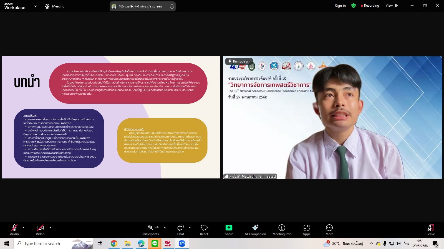Click the Remove pin button
Screen dimensions: 444x249
(x=239, y=61)
